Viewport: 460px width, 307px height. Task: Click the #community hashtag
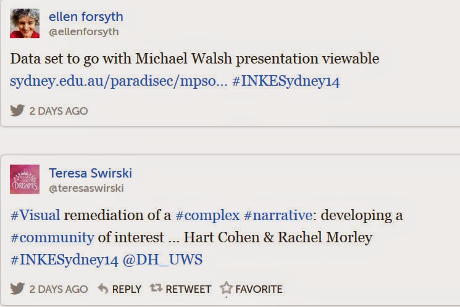(52, 238)
